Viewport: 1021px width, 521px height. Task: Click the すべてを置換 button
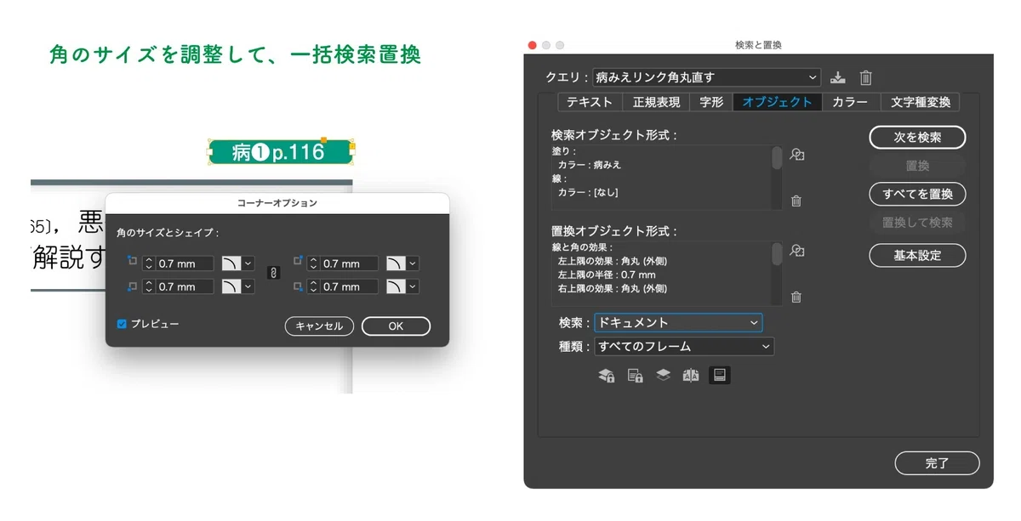pos(917,194)
